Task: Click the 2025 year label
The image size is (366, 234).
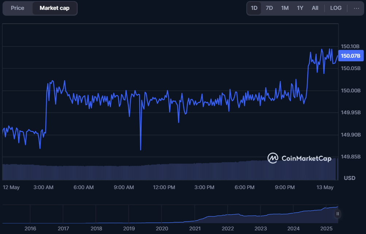Action: point(326,229)
